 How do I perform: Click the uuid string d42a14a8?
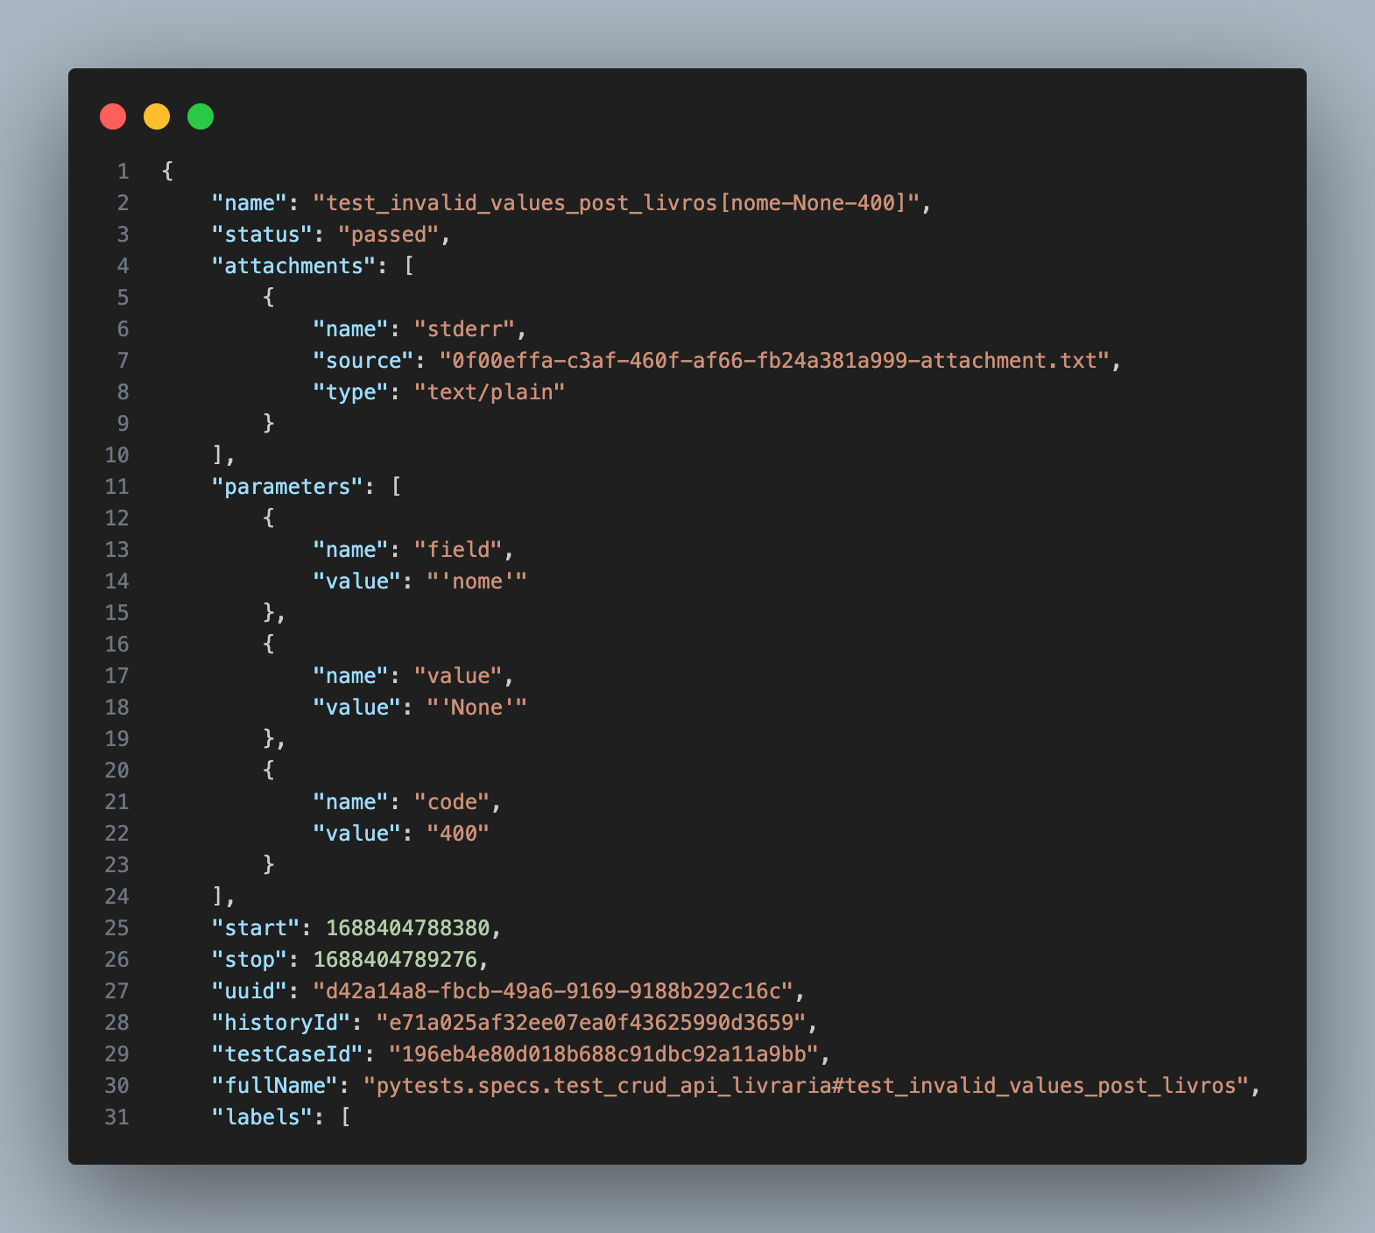coord(553,991)
